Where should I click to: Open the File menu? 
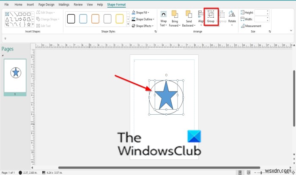6,5
